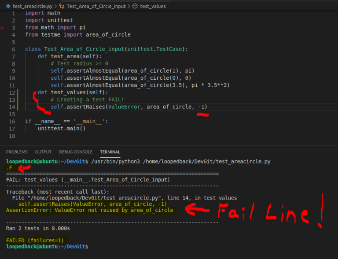Click 'import unittest' on line 2
This screenshot has height=259, width=338.
(49, 20)
